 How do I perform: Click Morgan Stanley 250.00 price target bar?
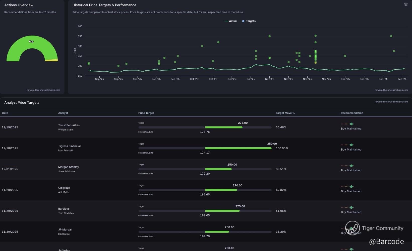tap(218, 169)
